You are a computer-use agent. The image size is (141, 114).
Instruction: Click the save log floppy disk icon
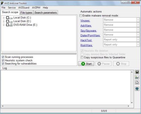point(137,72)
